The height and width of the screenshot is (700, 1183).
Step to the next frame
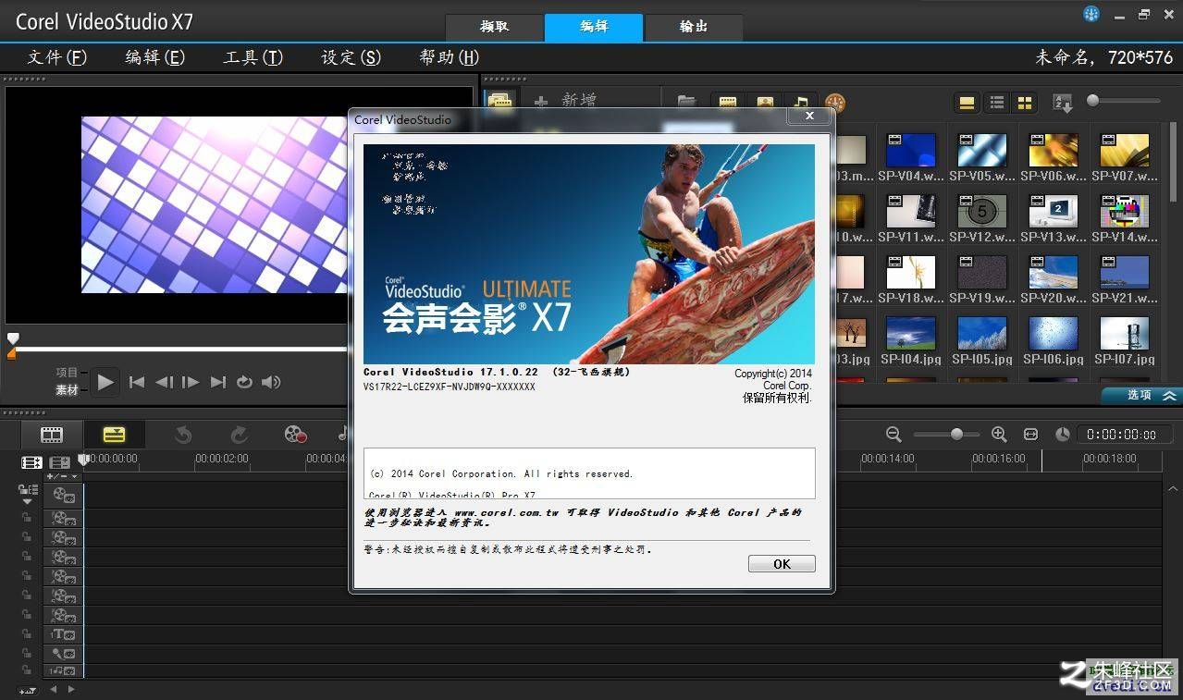tap(191, 382)
